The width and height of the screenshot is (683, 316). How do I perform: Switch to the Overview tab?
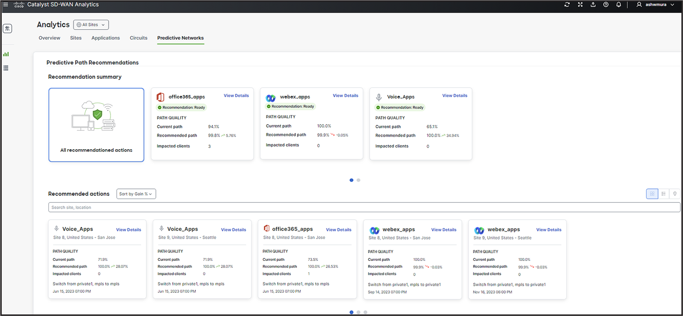tap(49, 38)
